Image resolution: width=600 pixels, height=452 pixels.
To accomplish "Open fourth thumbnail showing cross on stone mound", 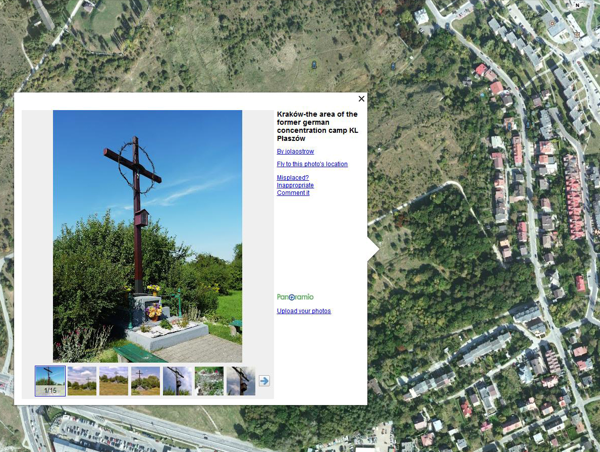I will [x=145, y=381].
